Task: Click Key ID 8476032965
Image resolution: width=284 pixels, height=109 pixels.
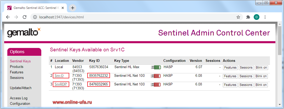Action: [99, 84]
